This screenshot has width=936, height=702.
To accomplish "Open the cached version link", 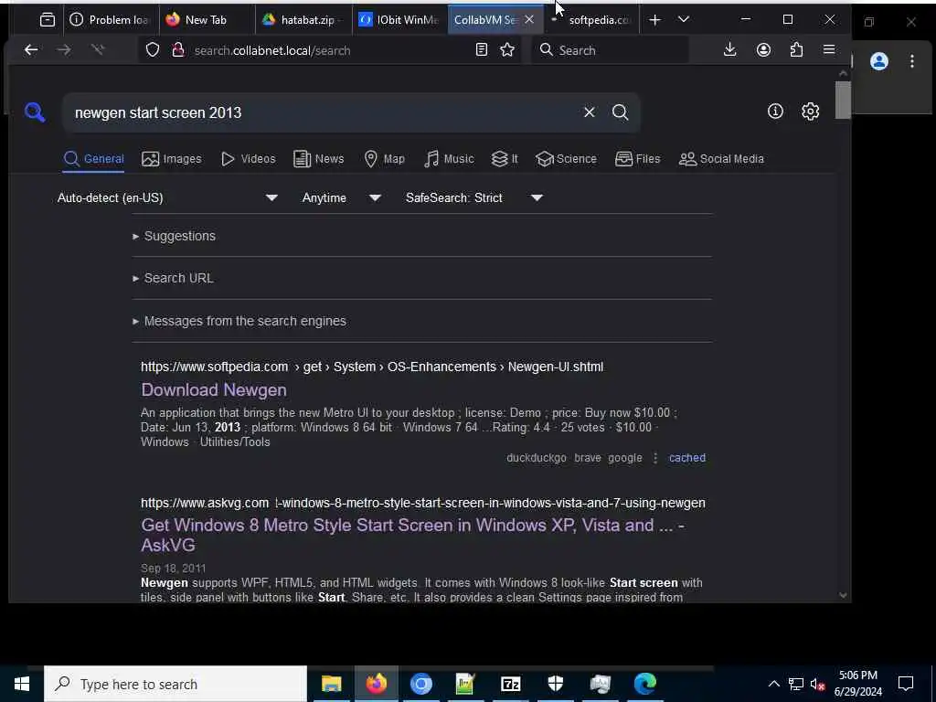I will (x=687, y=458).
